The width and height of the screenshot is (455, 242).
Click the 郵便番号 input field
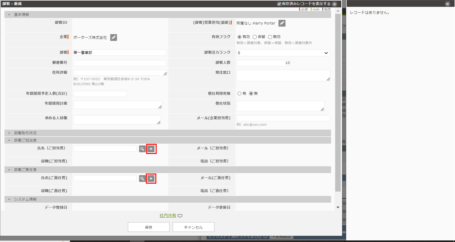click(120, 63)
